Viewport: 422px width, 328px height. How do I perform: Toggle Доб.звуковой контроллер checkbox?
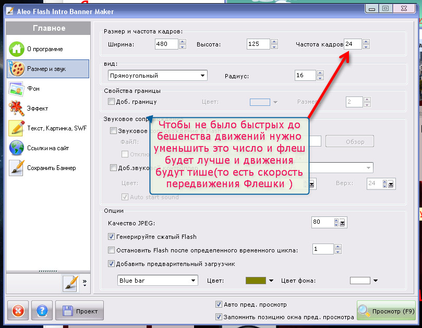coord(113,167)
